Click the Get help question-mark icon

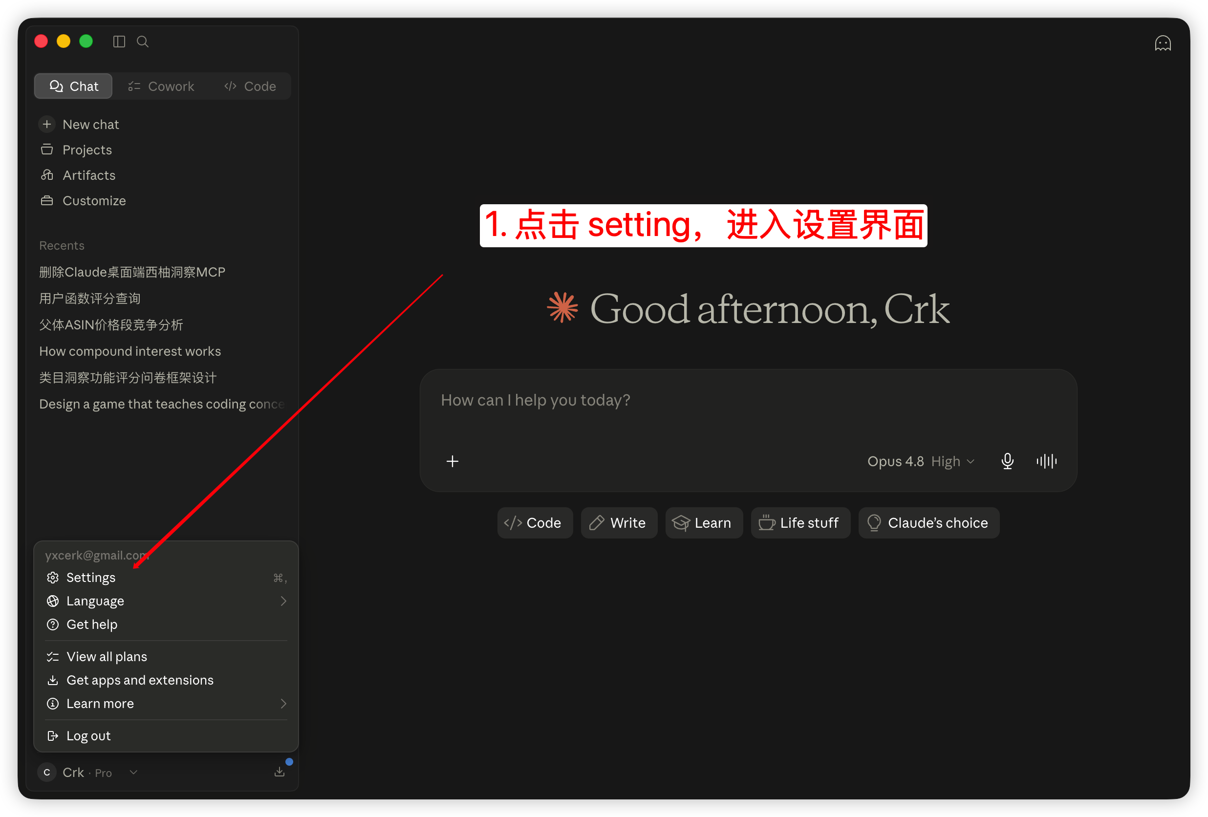[x=52, y=624]
